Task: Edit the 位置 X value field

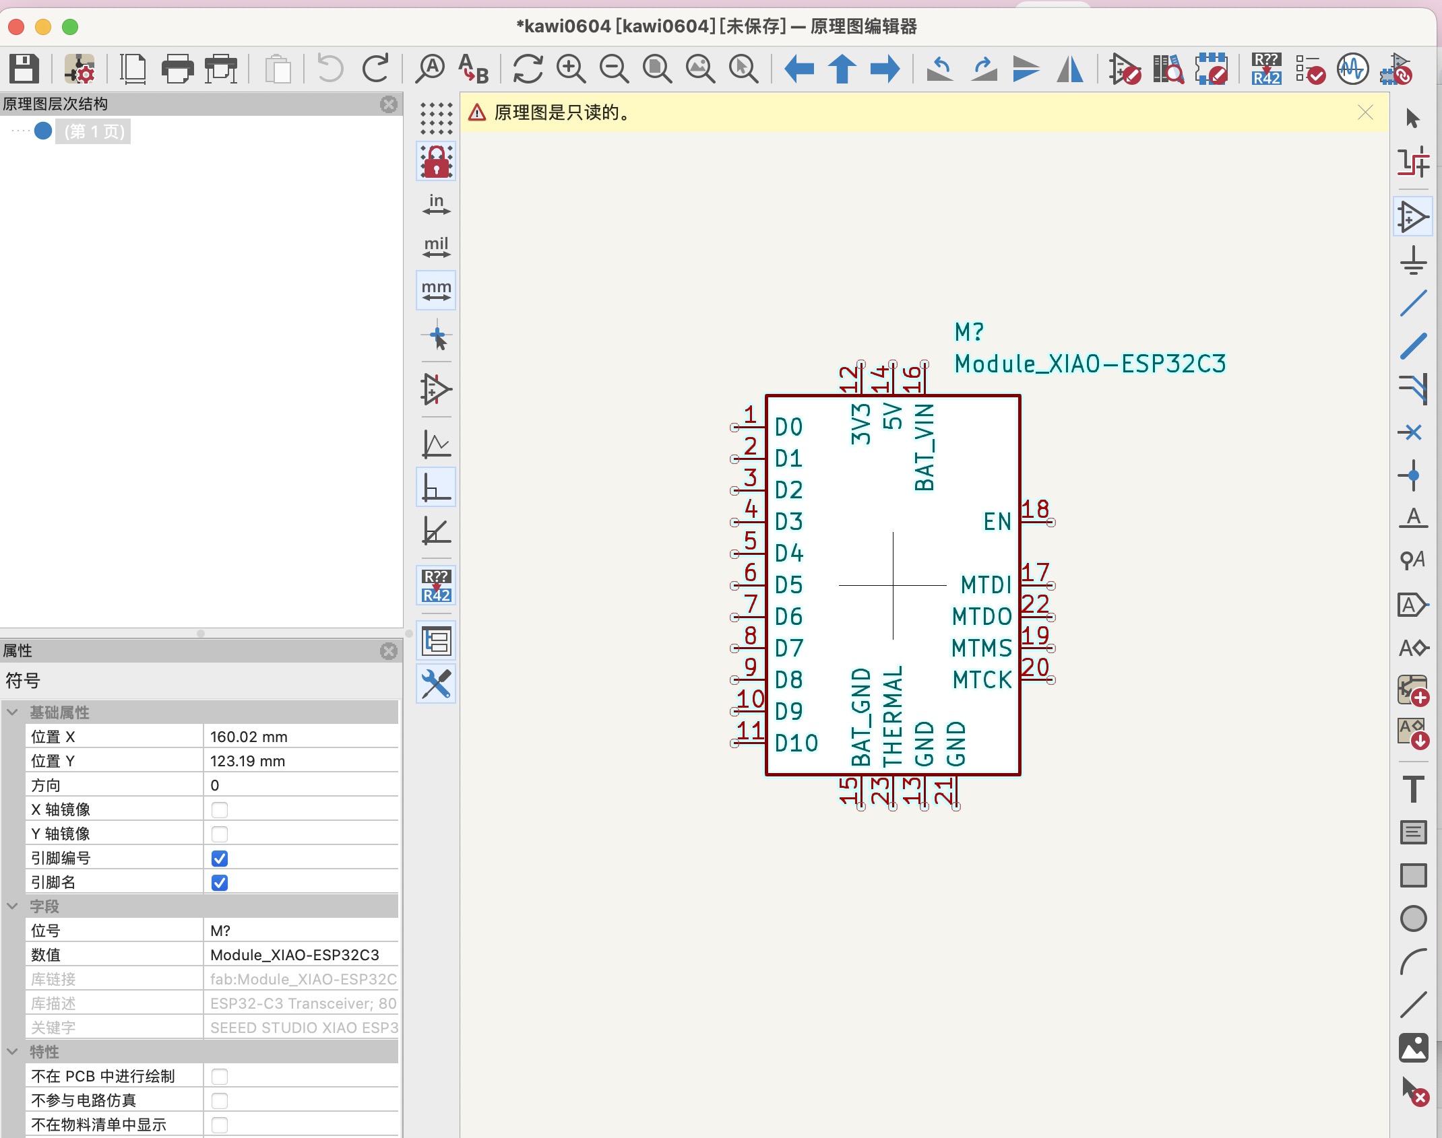Action: click(301, 737)
